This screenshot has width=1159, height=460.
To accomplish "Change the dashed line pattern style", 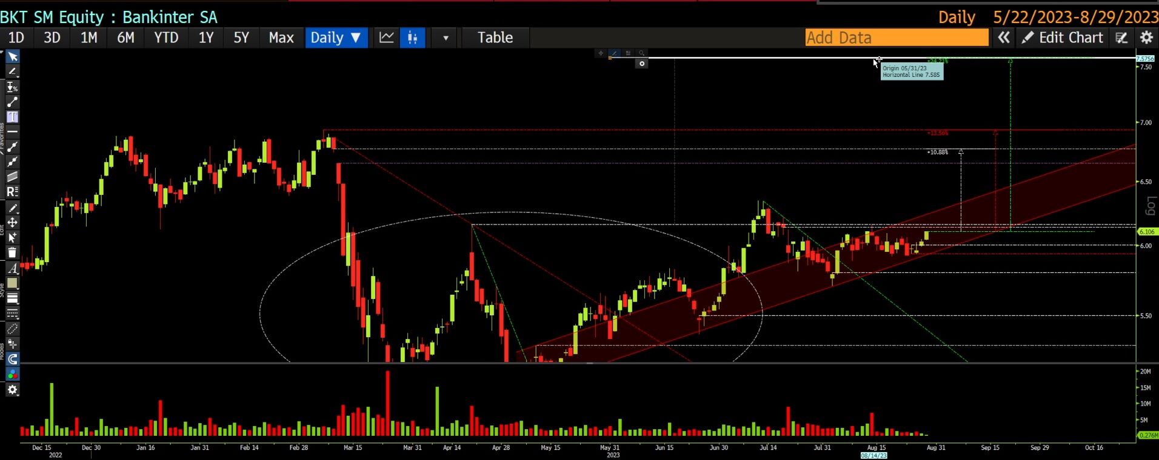I will pyautogui.click(x=12, y=314).
